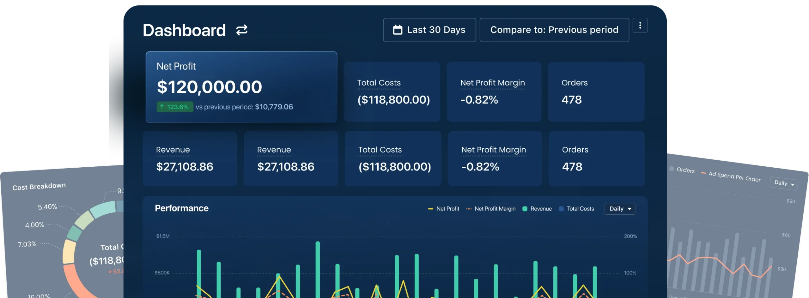Toggle Net Profit series in Performance legend
This screenshot has height=298, width=809.
[443, 209]
